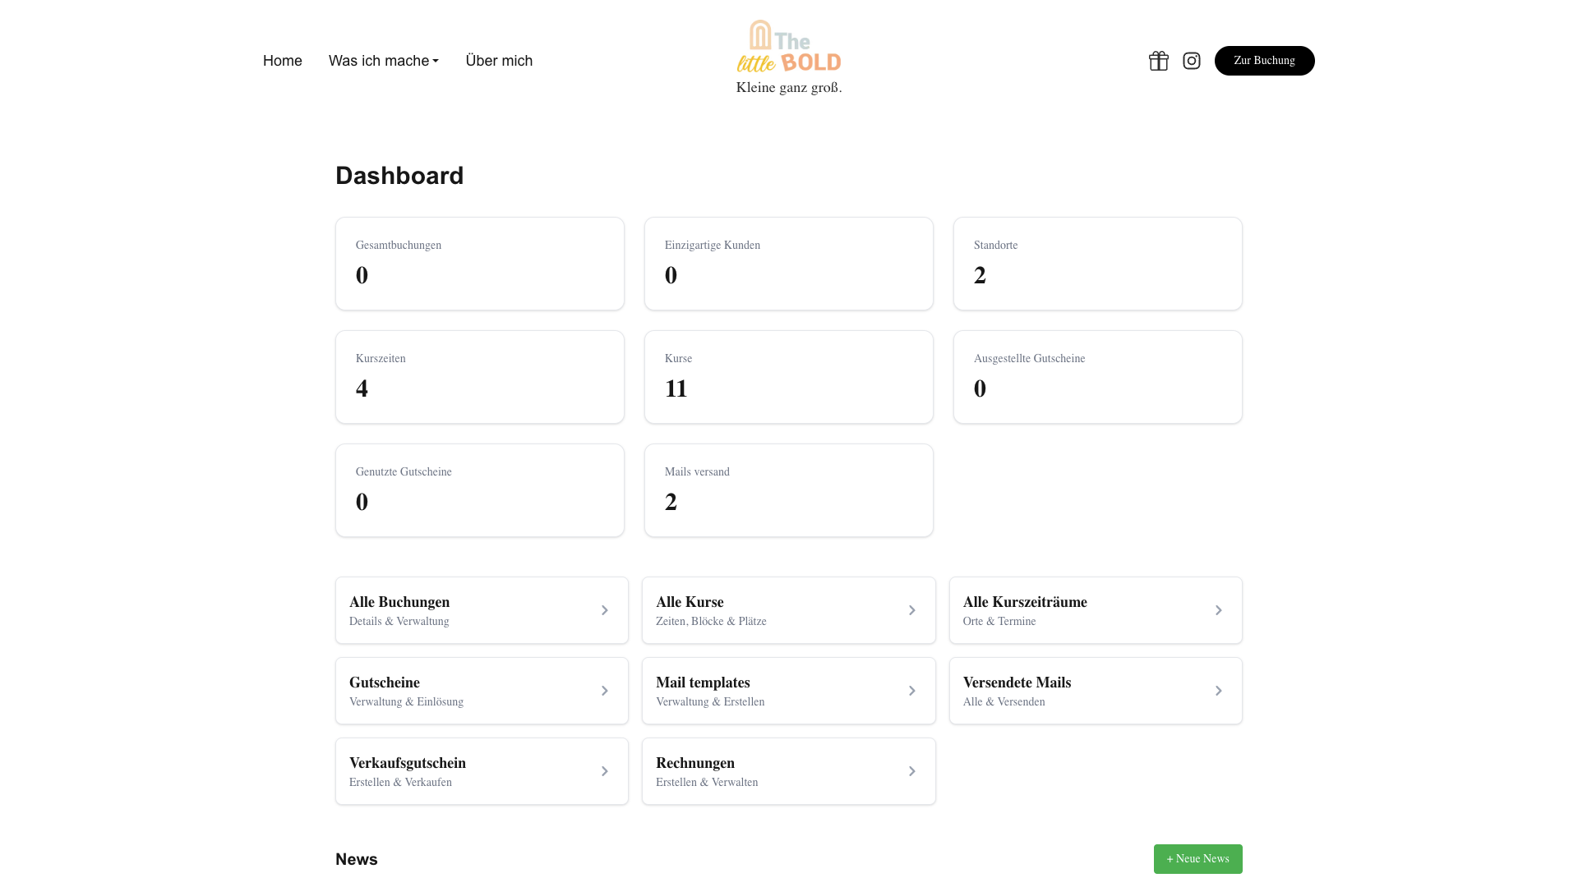Open the Über mich page
Screen dimensions: 1578x887
click(x=499, y=61)
